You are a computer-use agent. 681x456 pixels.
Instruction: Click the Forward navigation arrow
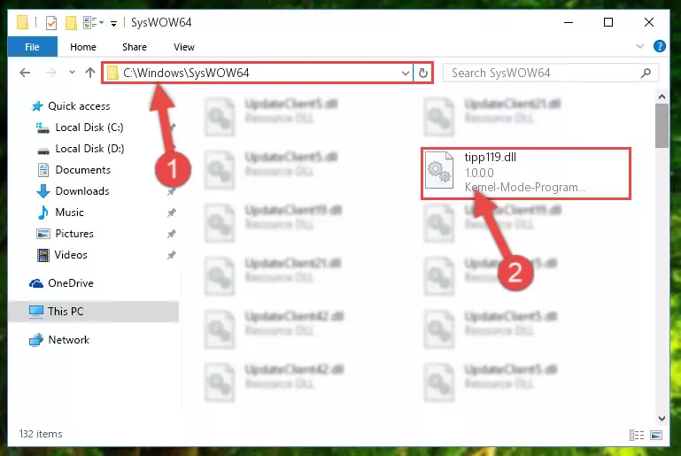pyautogui.click(x=50, y=73)
